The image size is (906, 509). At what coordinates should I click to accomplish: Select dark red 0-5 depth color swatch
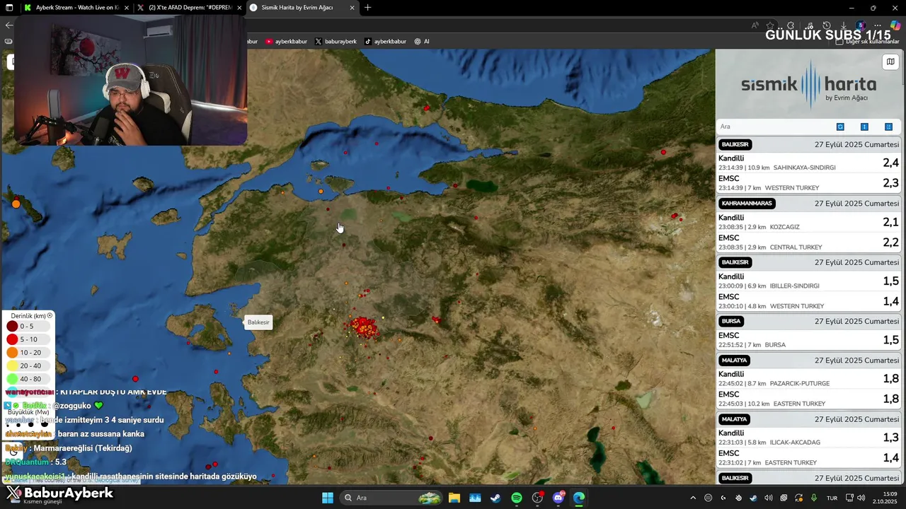(x=12, y=326)
